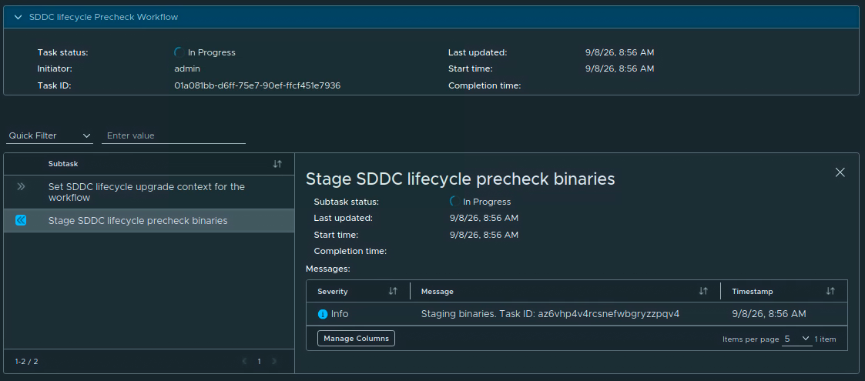Sort the Subtask column
This screenshot has height=381, width=865.
coord(277,164)
